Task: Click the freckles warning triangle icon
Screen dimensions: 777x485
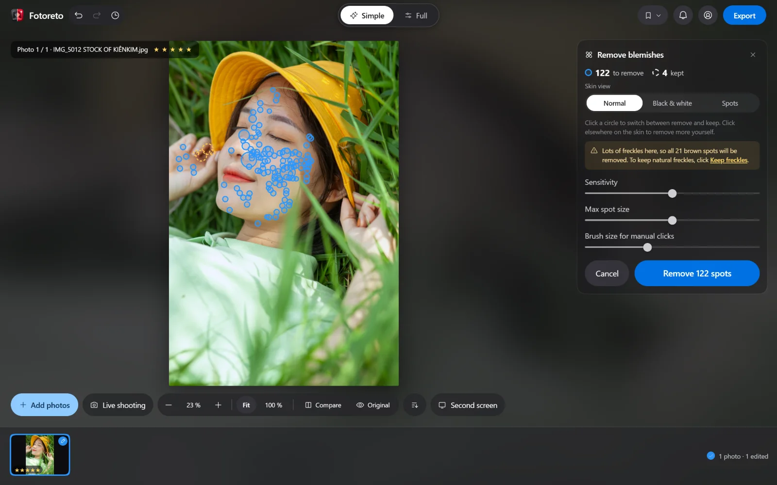Action: click(x=594, y=151)
